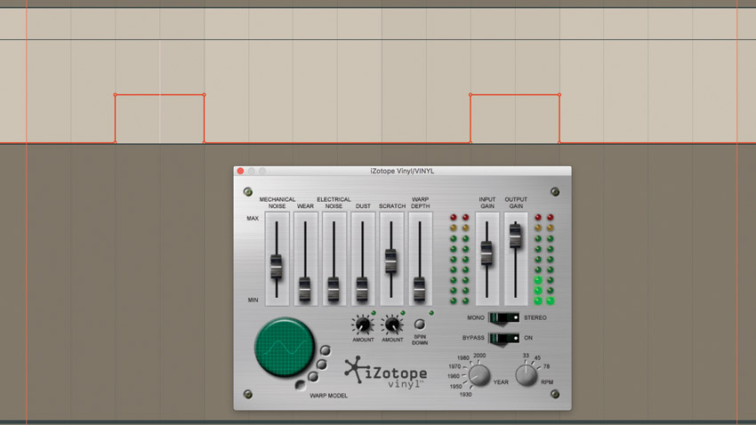Screen dimensions: 756x425
Task: Click the Mechanical Noise fader handle
Action: point(276,267)
